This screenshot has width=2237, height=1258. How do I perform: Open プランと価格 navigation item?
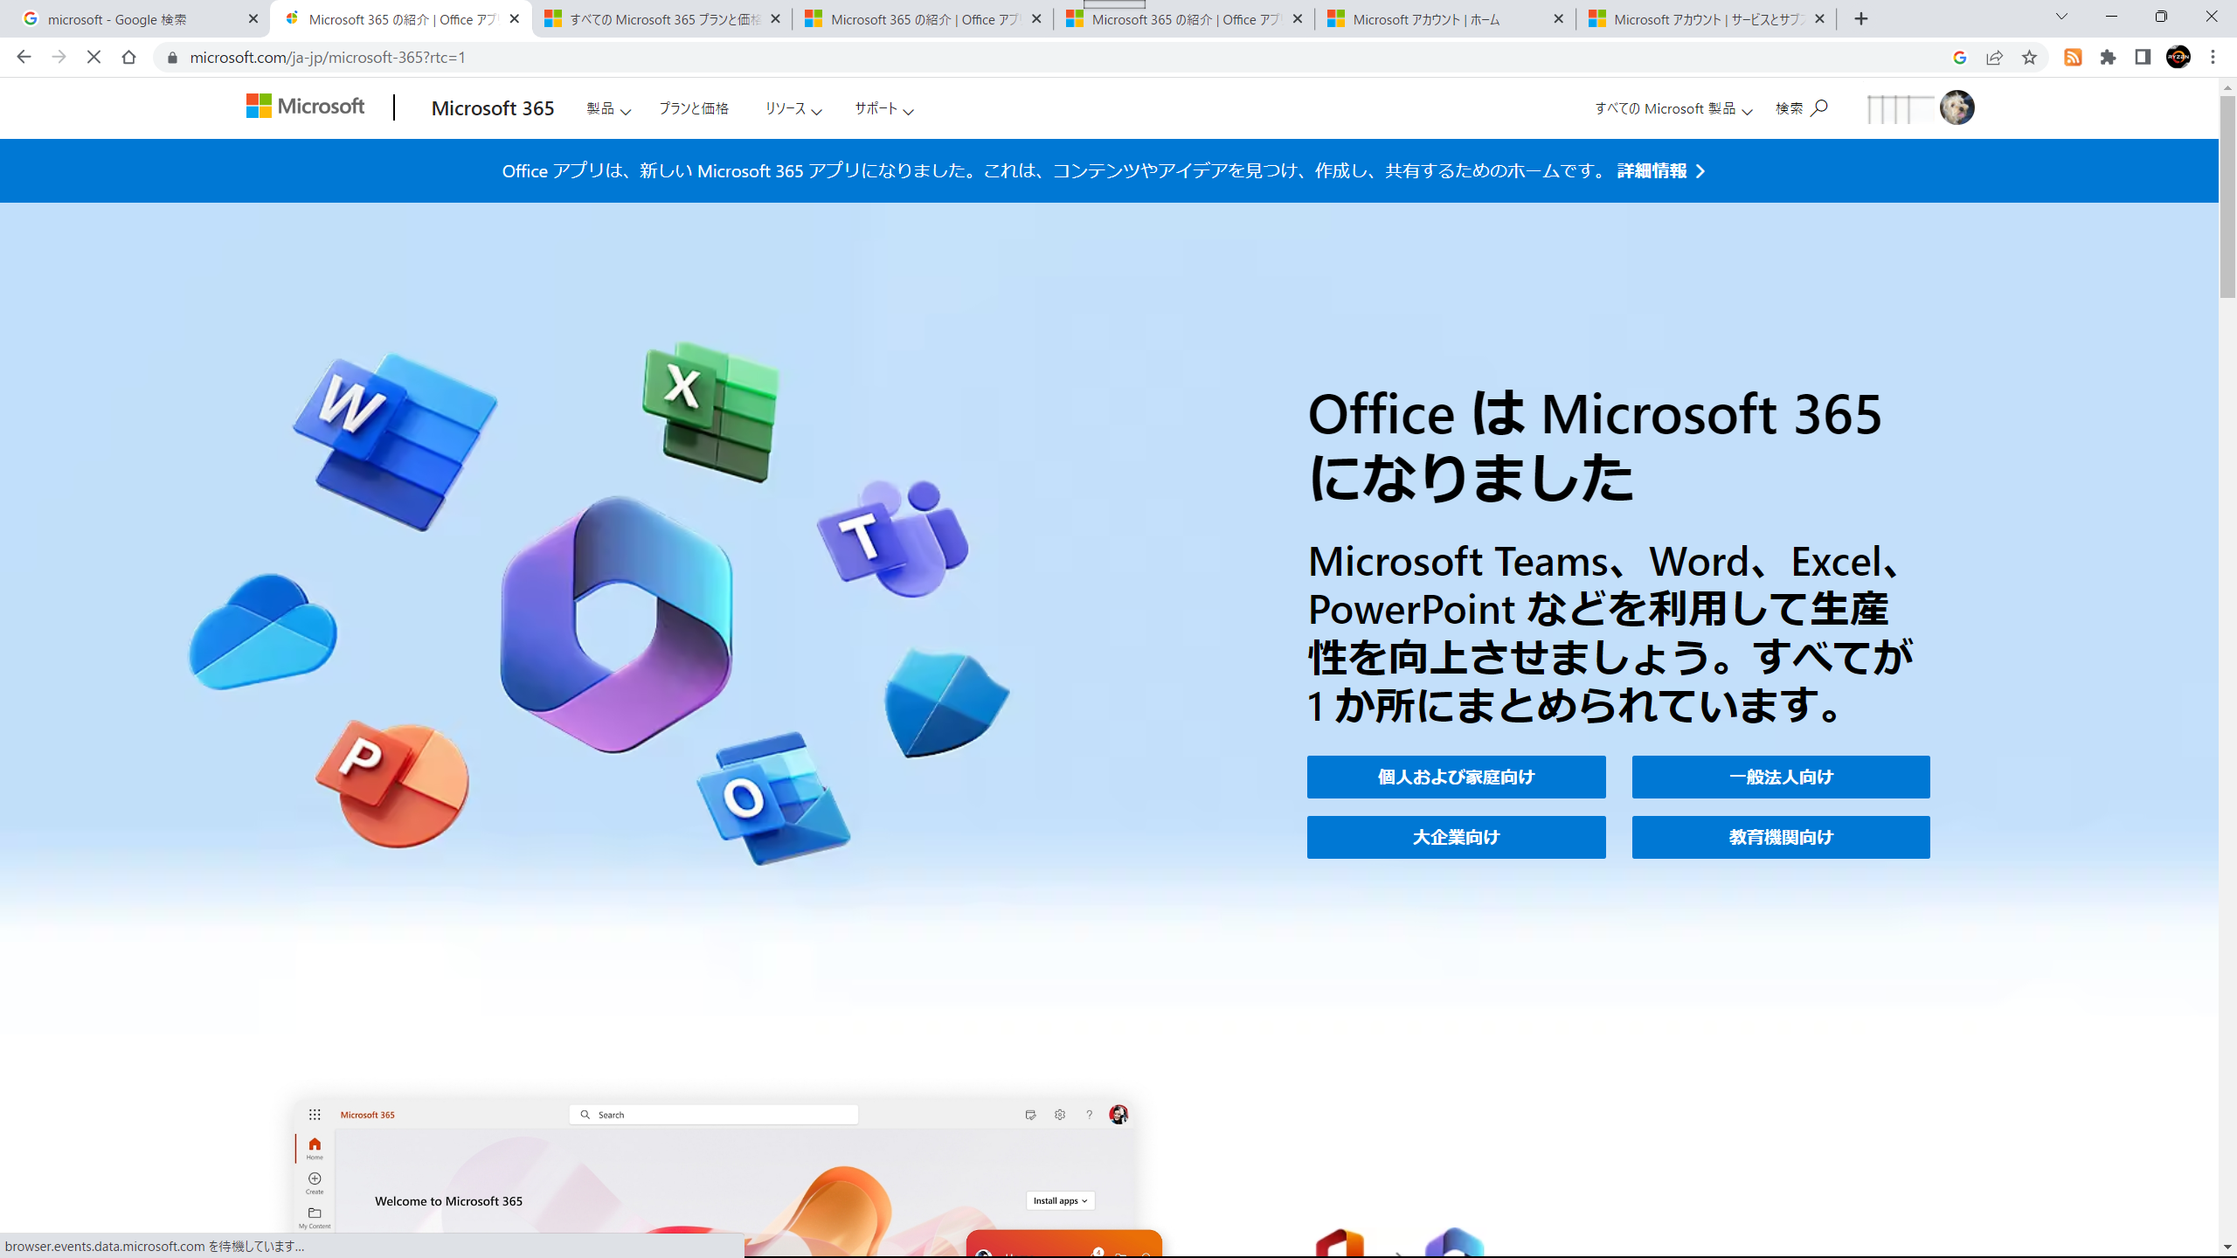tap(694, 108)
